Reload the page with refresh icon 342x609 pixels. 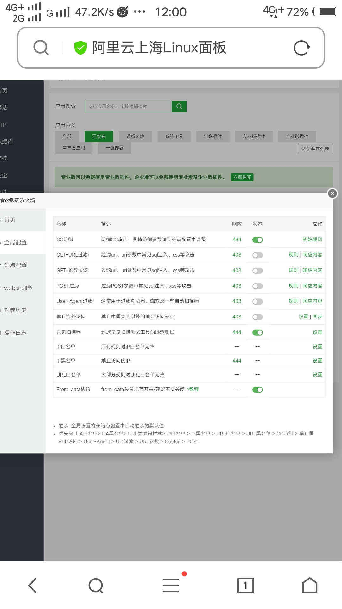(301, 48)
